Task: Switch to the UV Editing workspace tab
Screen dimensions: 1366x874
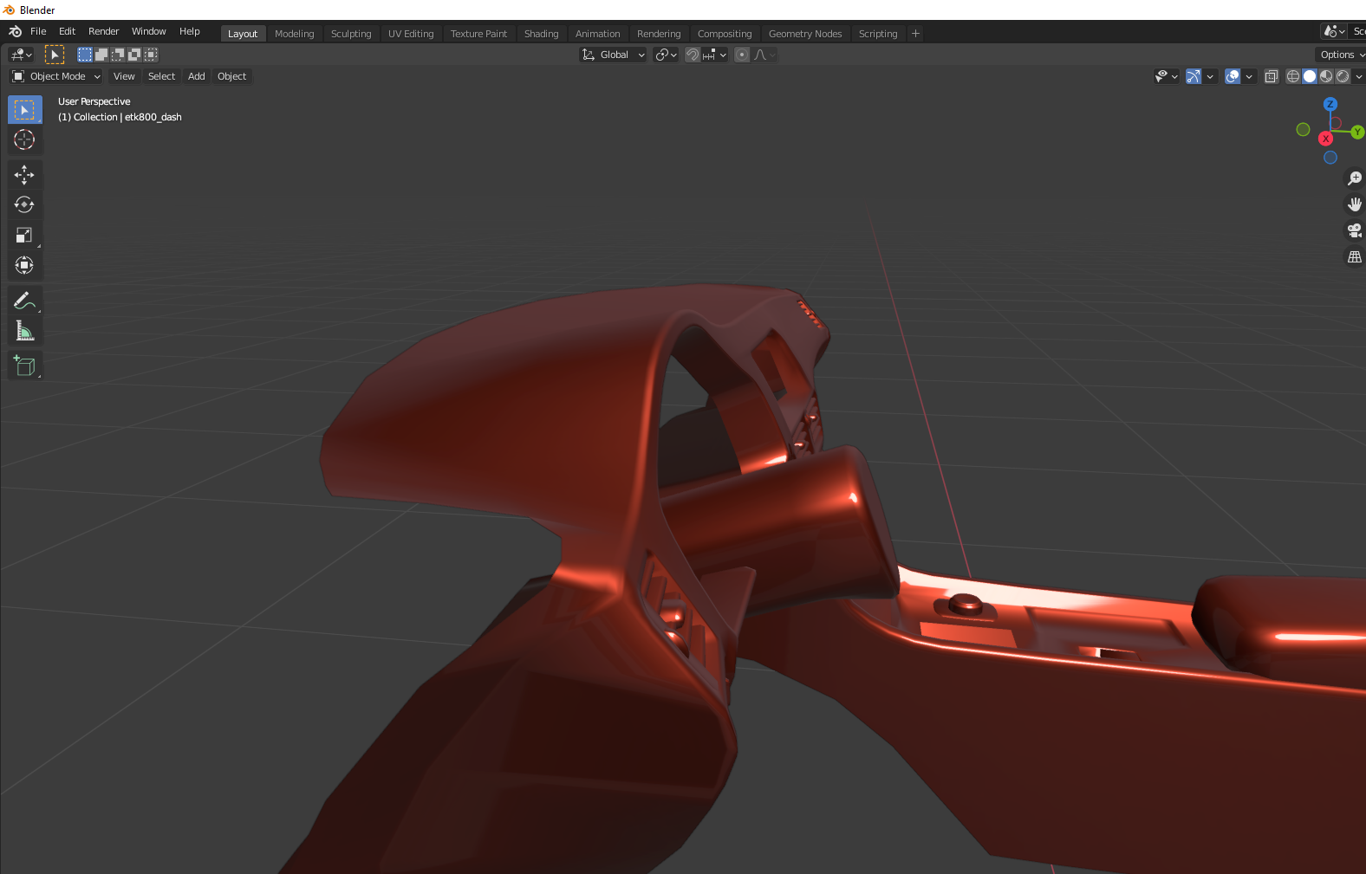Action: (411, 34)
